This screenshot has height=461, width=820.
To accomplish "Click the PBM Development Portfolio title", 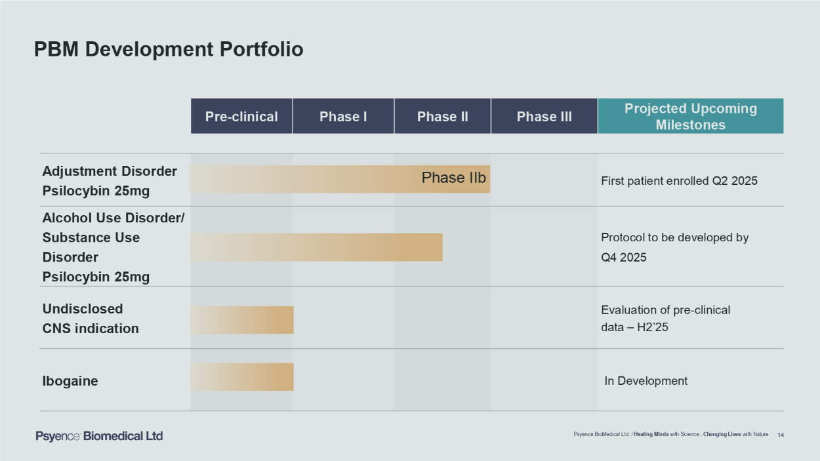I will pyautogui.click(x=169, y=49).
